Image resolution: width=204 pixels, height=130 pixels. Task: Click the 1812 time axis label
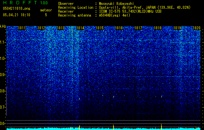[x=41, y=28]
